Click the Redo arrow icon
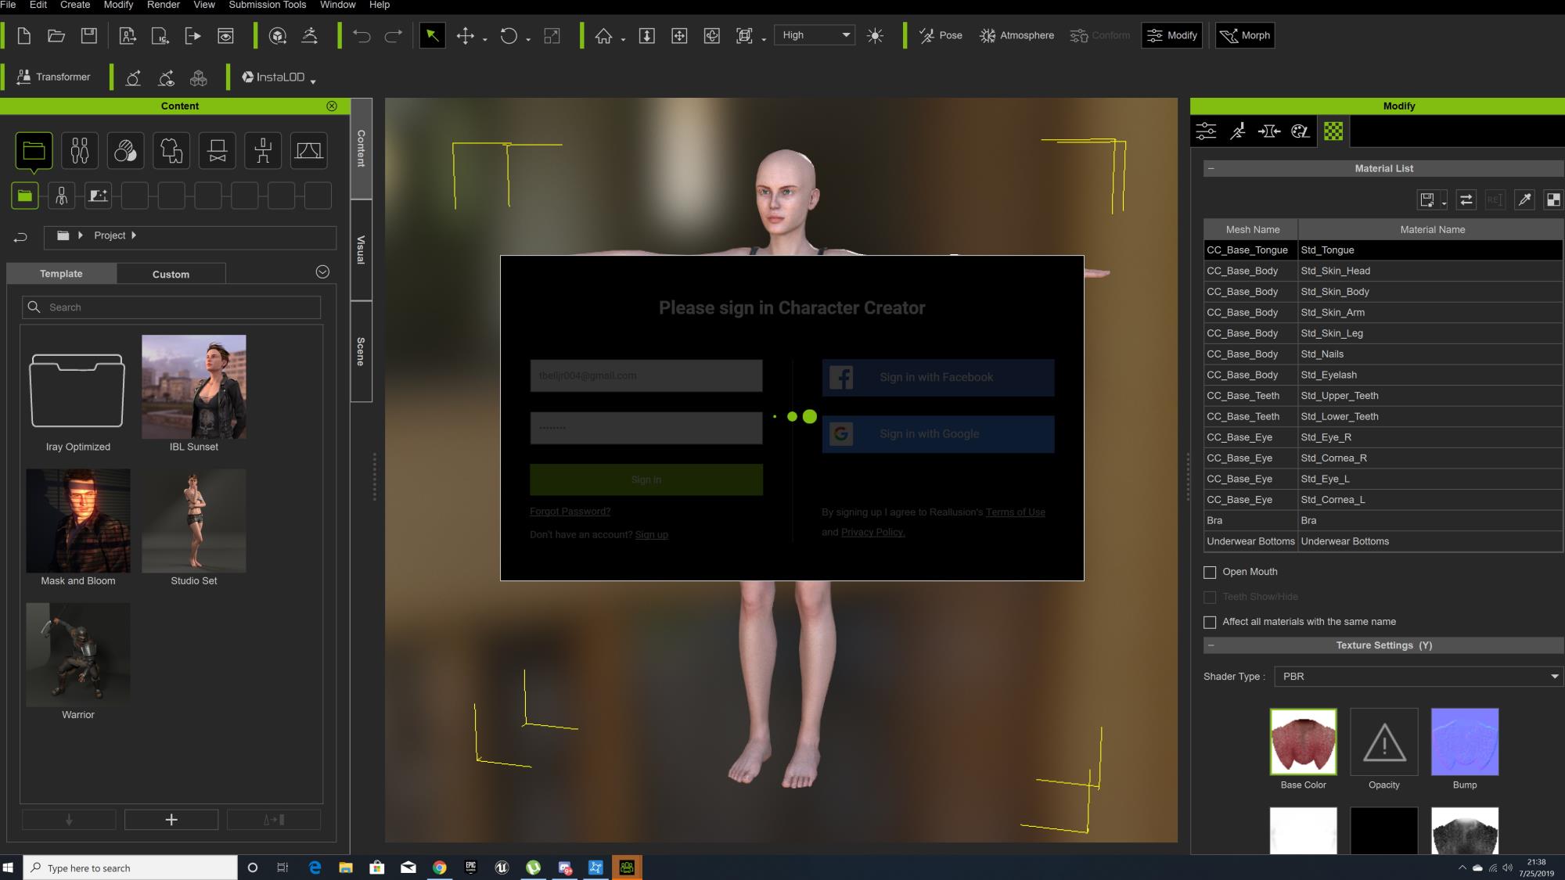 tap(394, 35)
